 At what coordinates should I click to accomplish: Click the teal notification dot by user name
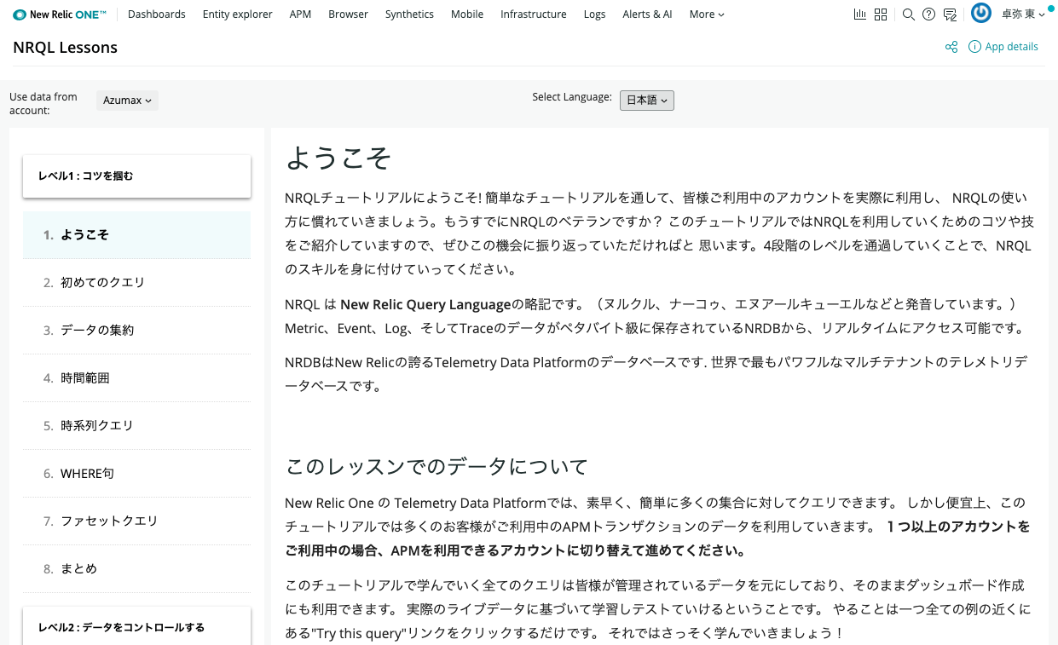1052,9
